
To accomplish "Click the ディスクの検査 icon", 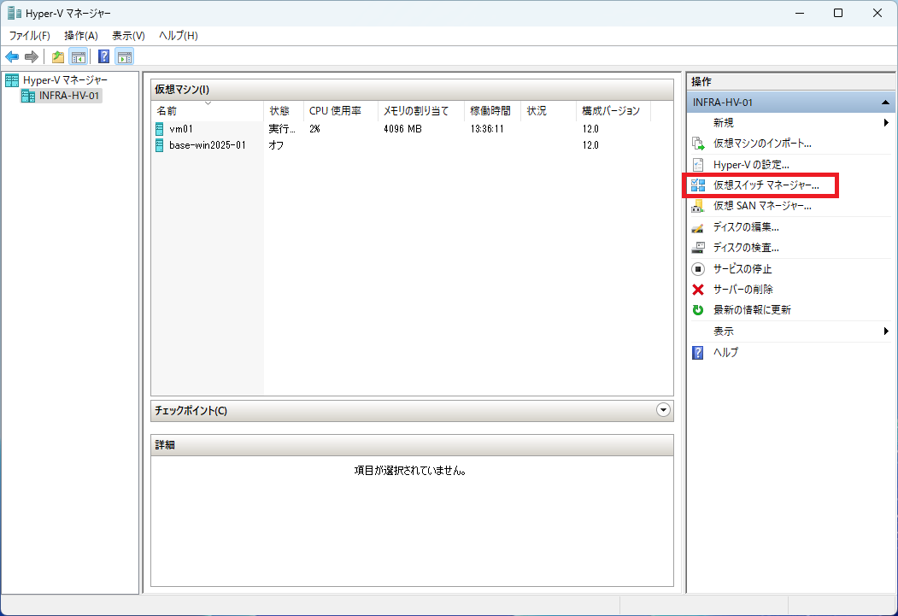I will click(697, 248).
